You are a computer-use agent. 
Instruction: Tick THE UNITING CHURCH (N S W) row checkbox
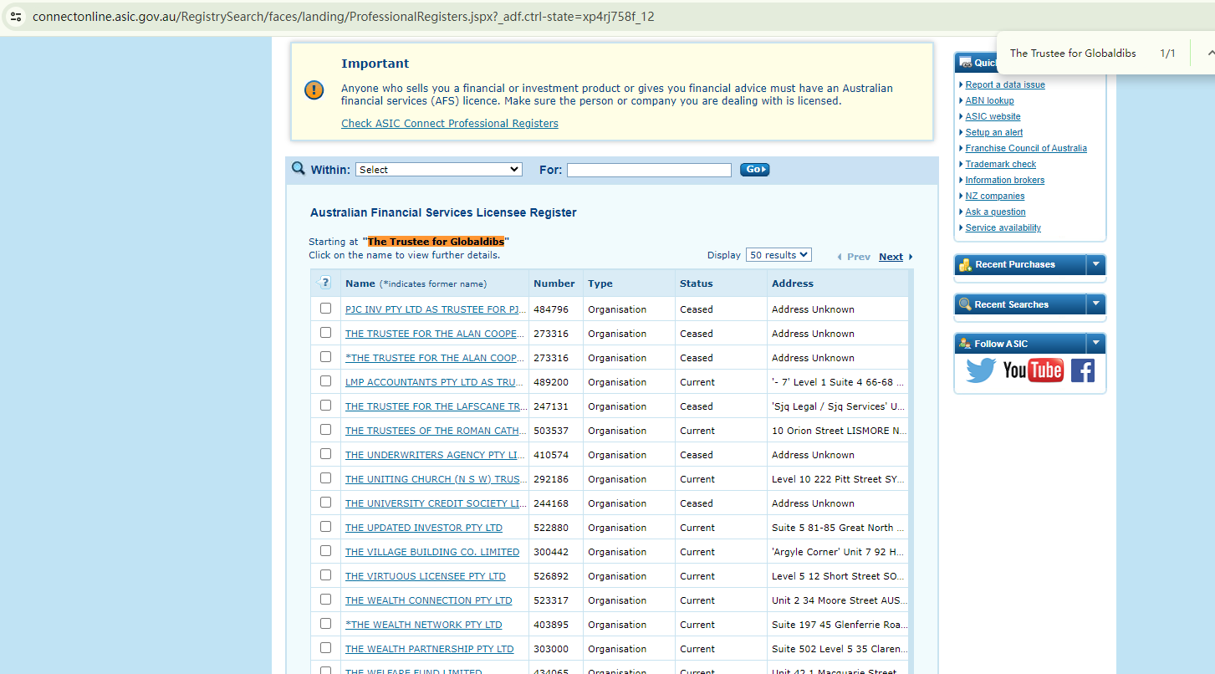326,478
